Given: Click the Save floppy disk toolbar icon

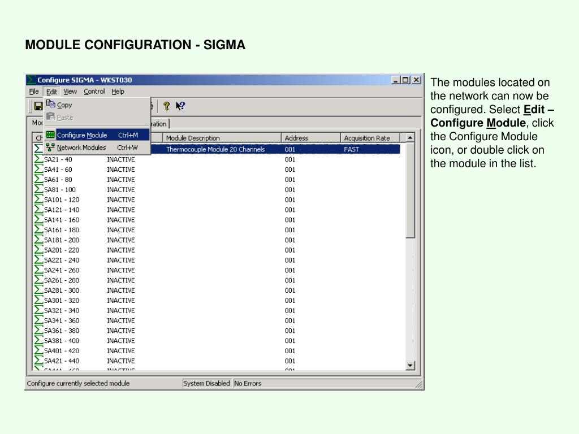Looking at the screenshot, I should (38, 106).
